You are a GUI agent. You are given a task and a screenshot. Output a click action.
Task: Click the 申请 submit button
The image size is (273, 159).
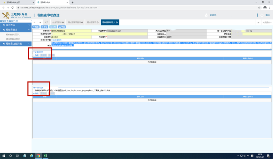[62, 27]
